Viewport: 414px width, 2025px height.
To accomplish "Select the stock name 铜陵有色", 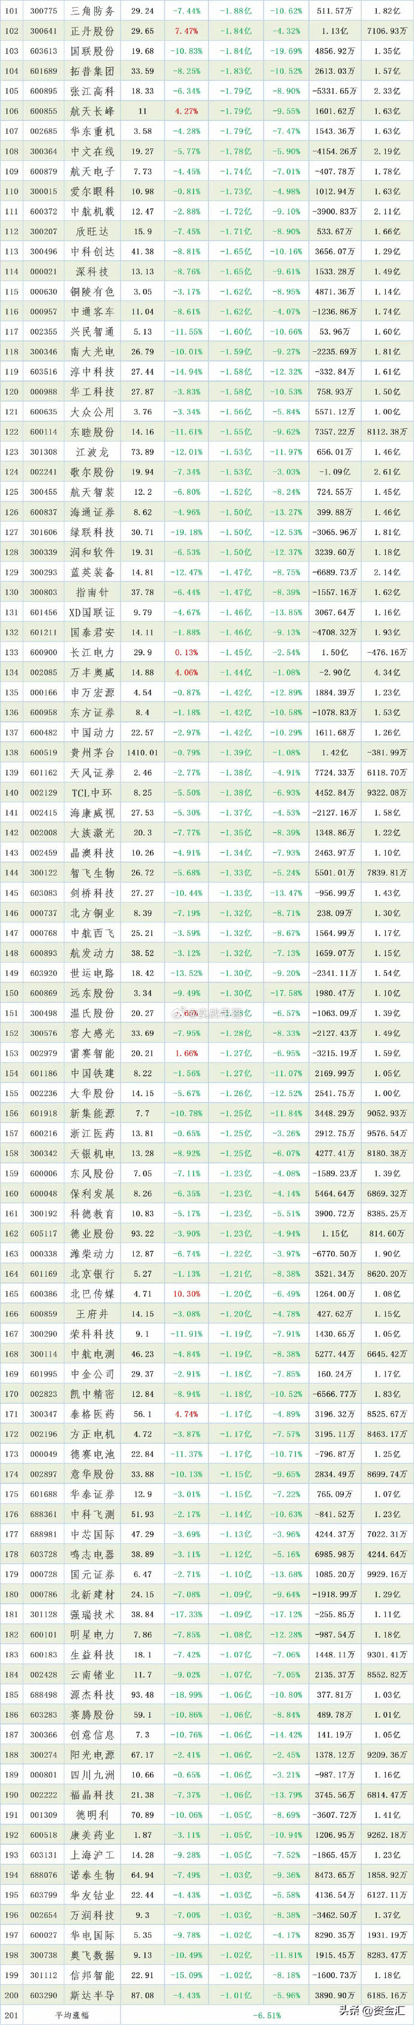I will 92,292.
